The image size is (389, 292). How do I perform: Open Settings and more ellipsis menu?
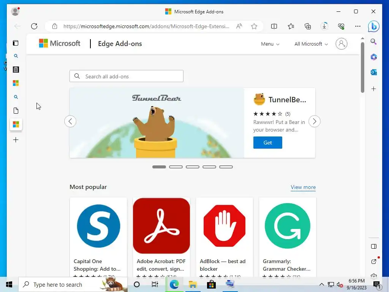[x=358, y=26]
